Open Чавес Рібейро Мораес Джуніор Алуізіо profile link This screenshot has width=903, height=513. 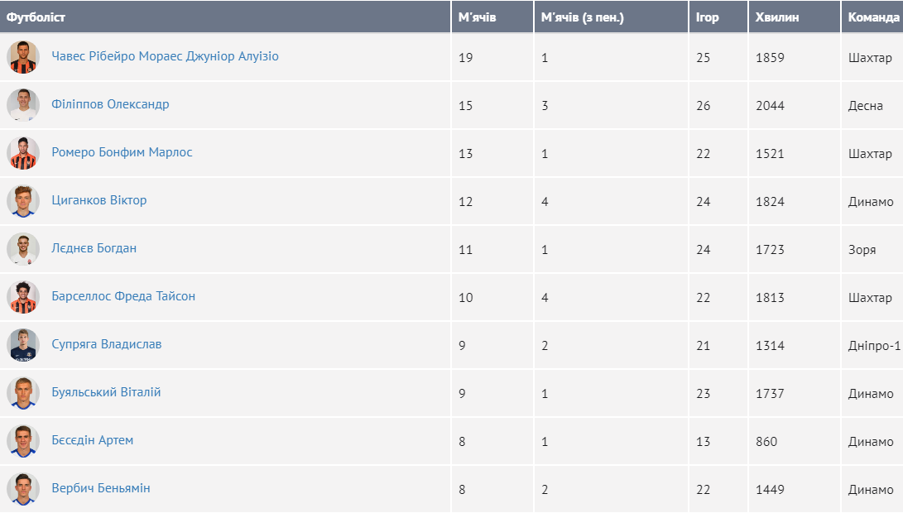[x=165, y=56]
